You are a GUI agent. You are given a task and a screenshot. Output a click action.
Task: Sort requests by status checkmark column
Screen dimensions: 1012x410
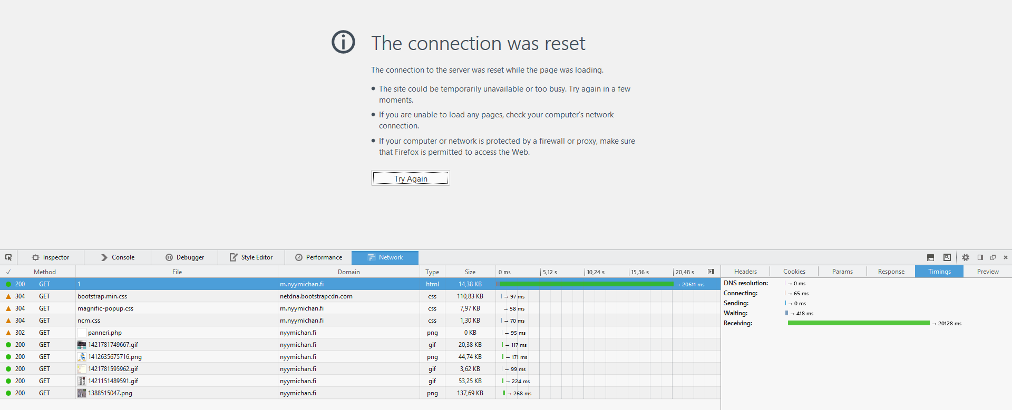click(x=8, y=272)
